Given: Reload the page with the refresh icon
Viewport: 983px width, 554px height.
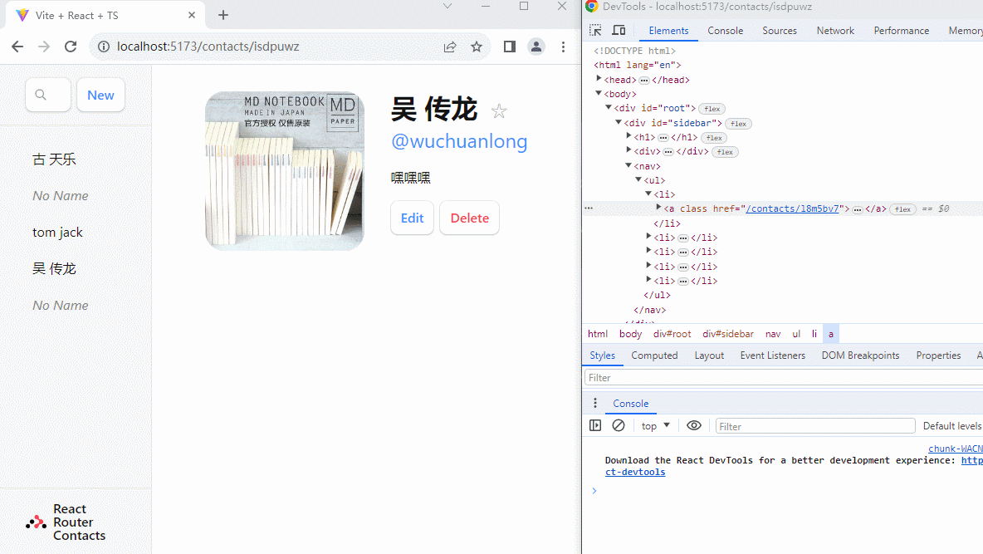Looking at the screenshot, I should point(71,47).
